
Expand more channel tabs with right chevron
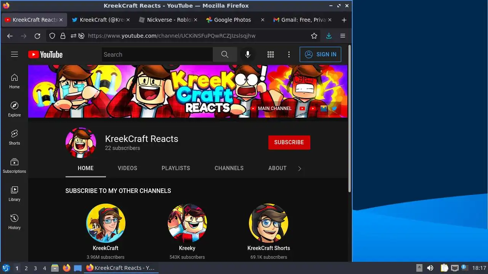(x=300, y=169)
